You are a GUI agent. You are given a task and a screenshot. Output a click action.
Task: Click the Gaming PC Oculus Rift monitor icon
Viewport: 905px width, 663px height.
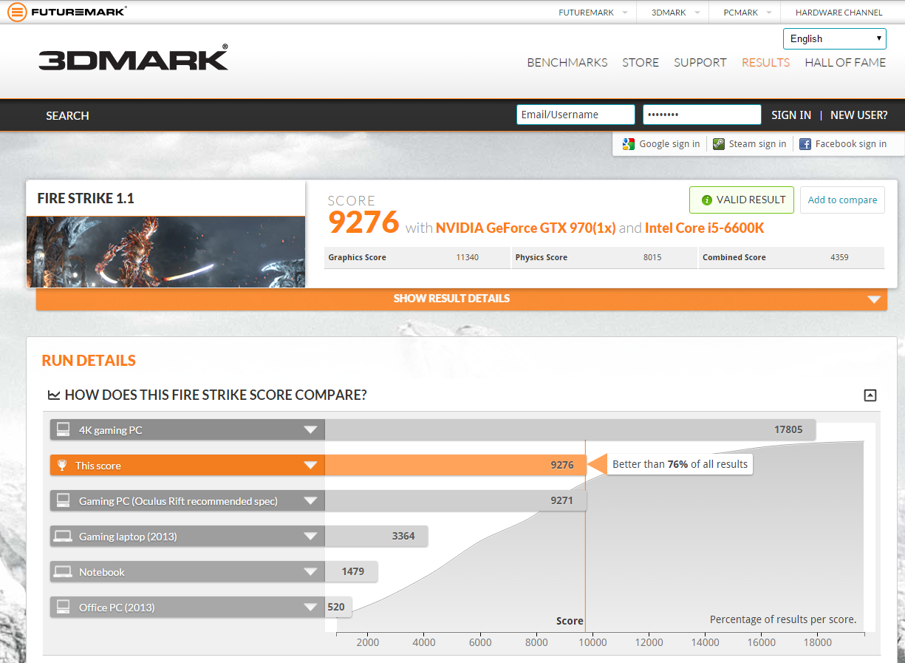pos(64,500)
